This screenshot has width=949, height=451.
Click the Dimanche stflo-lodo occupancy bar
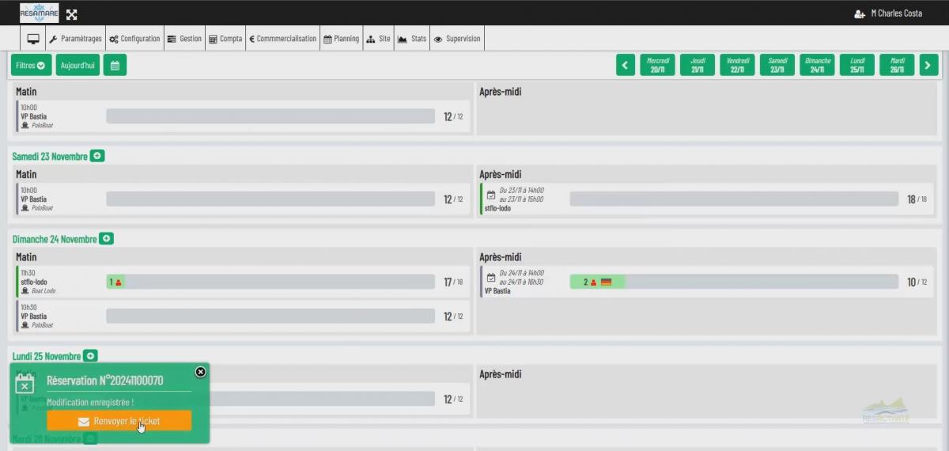coord(270,282)
